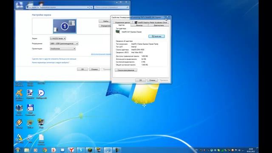272x153 pixels.
Task: Open the make text larger or smaller link
Action: [x=54, y=59]
